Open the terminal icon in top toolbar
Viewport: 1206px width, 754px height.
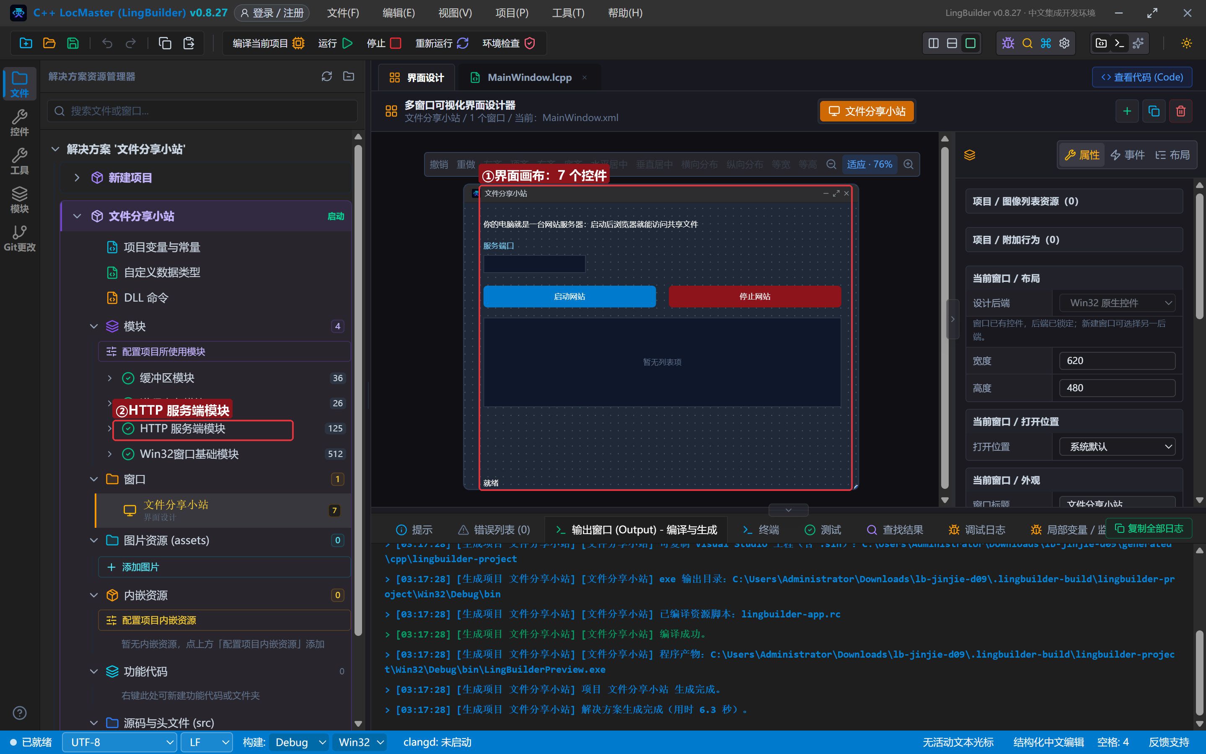[1119, 44]
